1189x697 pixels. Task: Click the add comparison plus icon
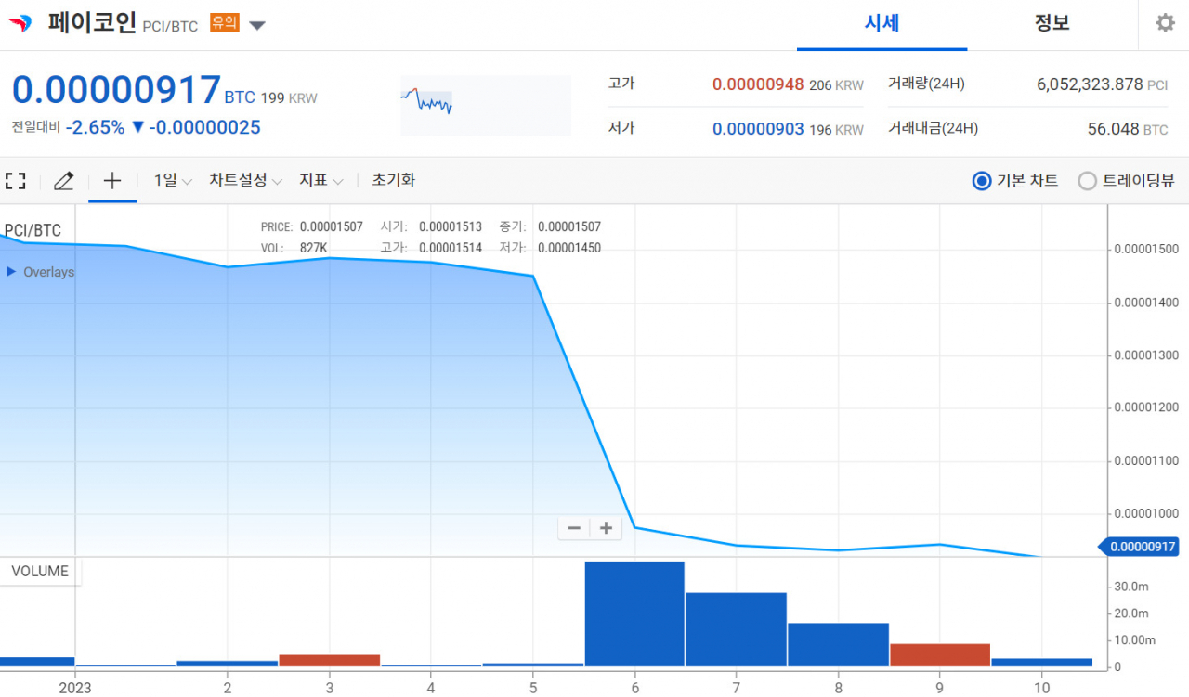tap(111, 180)
